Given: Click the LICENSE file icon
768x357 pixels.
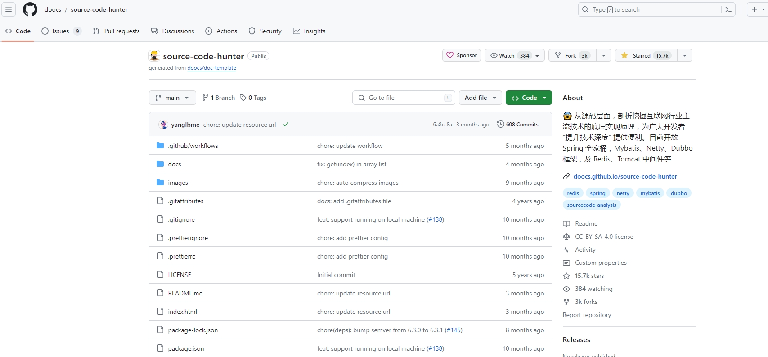Looking at the screenshot, I should (x=160, y=274).
